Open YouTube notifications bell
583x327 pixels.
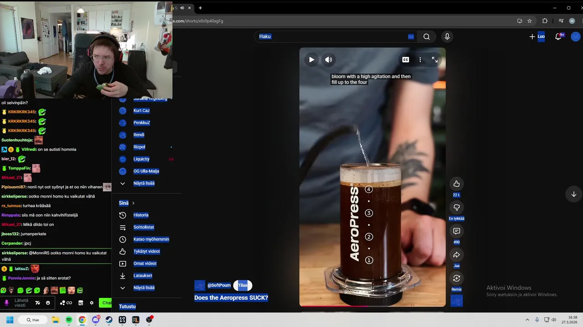[x=558, y=37]
